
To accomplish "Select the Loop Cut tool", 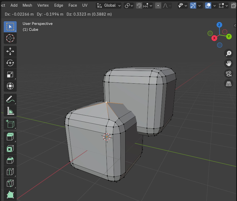I will coord(10,172).
